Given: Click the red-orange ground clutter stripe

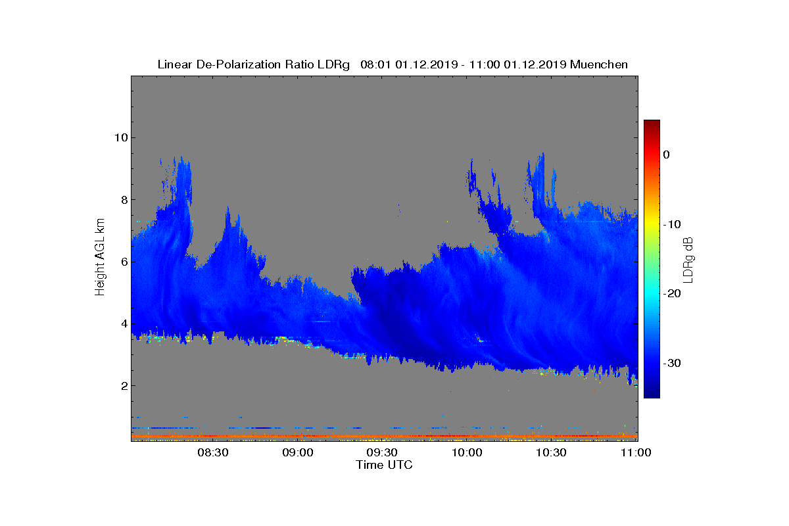Looking at the screenshot, I should point(384,436).
